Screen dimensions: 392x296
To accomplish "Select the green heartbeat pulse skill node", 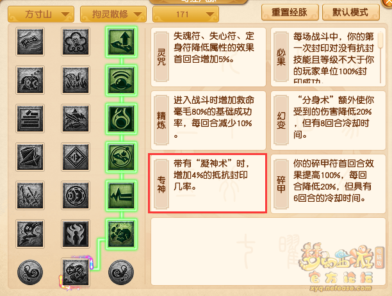I will pyautogui.click(x=121, y=195).
